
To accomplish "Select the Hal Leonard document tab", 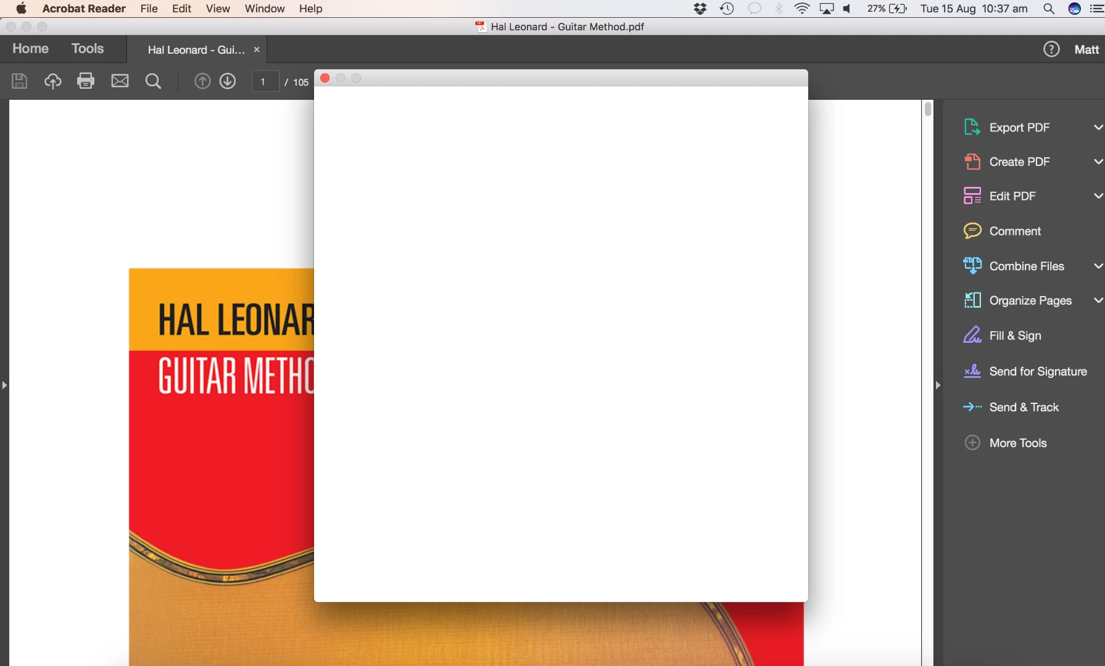I will coord(196,50).
